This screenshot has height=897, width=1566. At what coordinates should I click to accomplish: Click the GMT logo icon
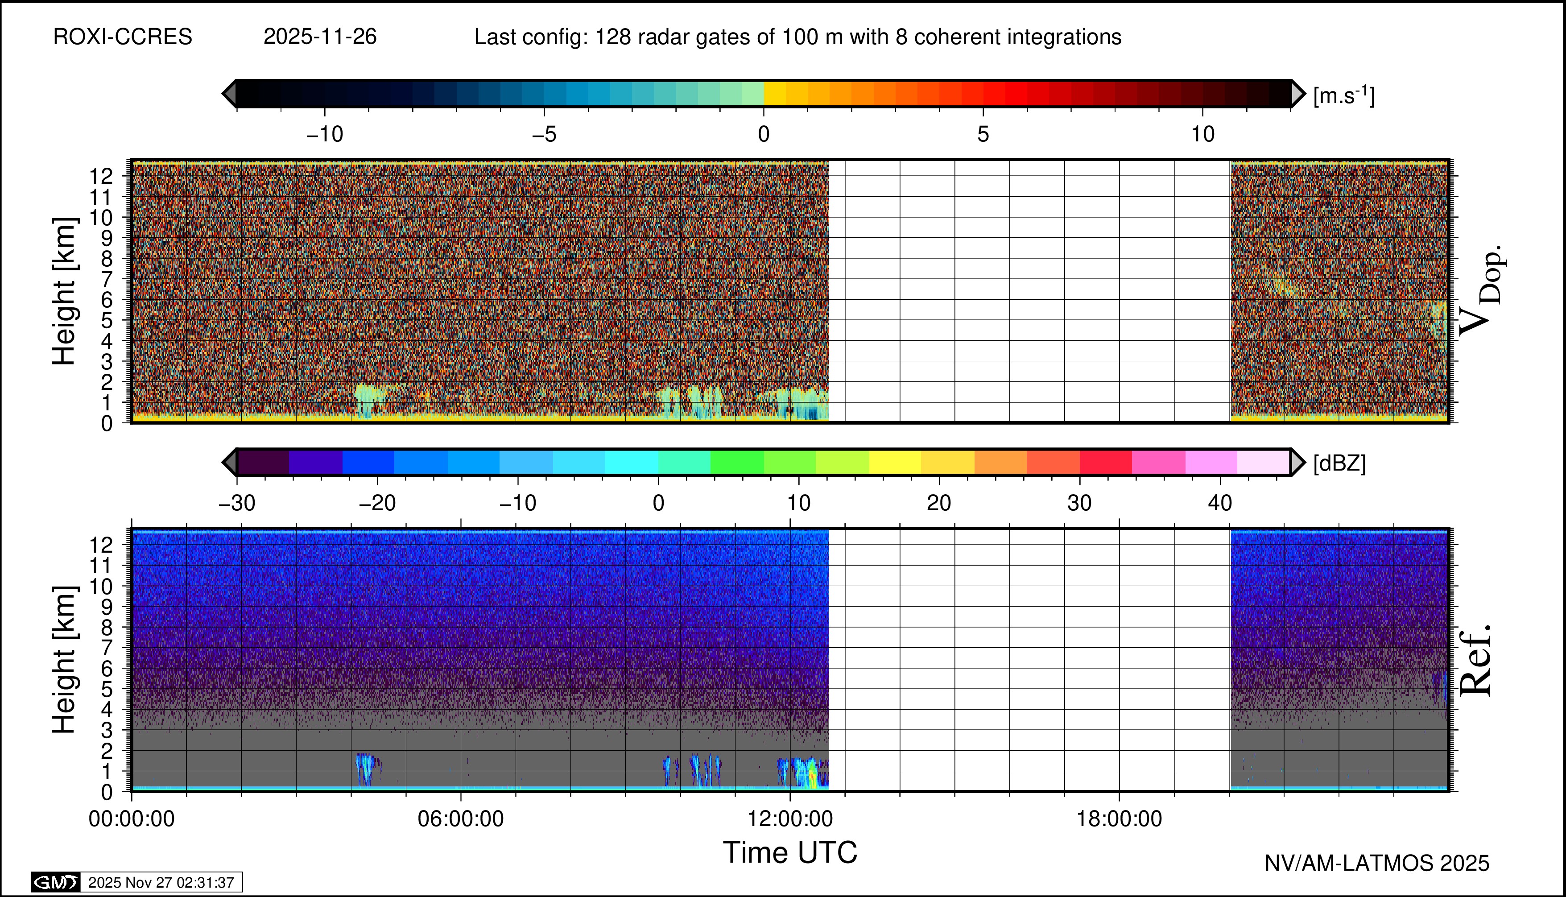[55, 882]
